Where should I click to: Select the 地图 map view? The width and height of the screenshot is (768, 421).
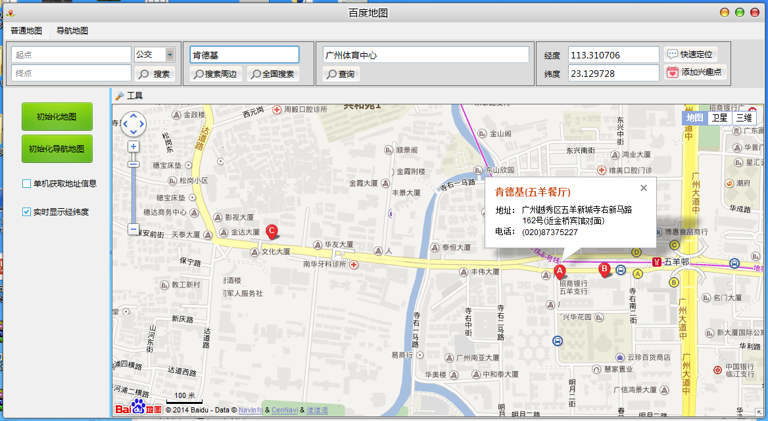point(694,118)
